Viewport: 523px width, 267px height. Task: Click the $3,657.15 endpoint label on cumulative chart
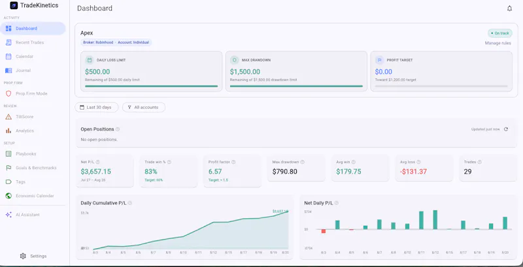(x=280, y=212)
